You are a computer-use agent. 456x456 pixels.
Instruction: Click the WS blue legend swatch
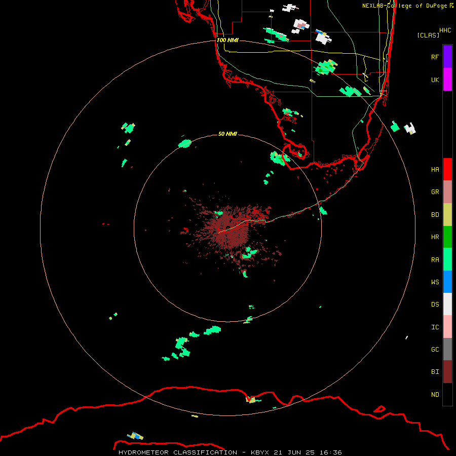click(447, 282)
